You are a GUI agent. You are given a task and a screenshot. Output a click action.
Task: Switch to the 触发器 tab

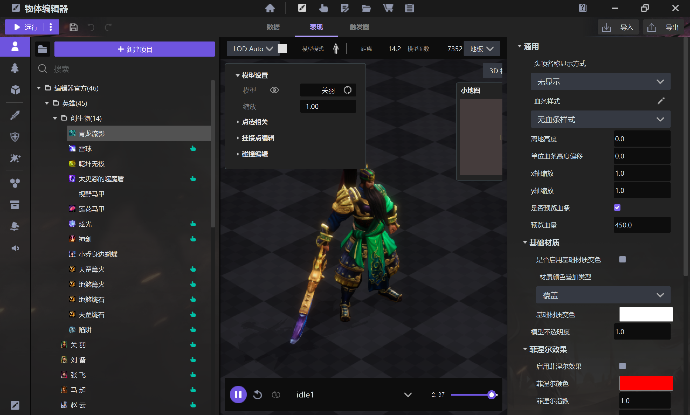point(359,27)
